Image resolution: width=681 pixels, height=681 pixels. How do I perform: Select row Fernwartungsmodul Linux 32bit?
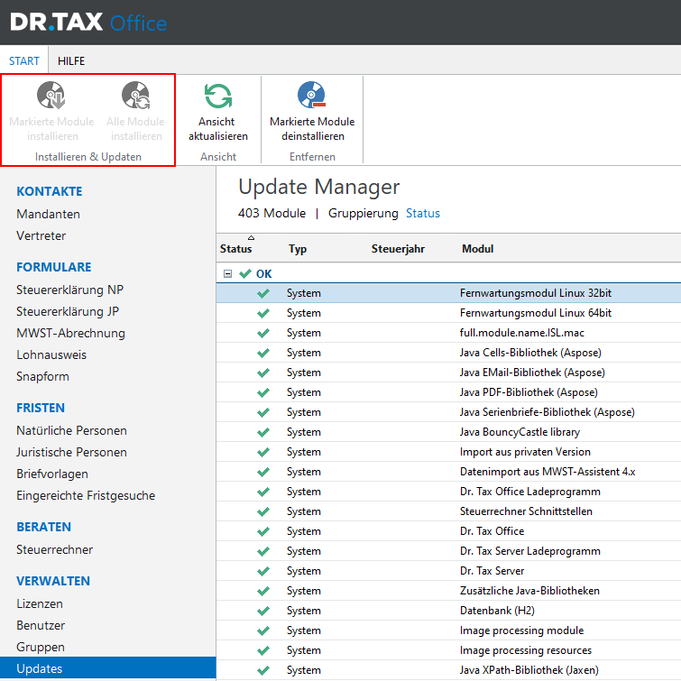[x=448, y=293]
